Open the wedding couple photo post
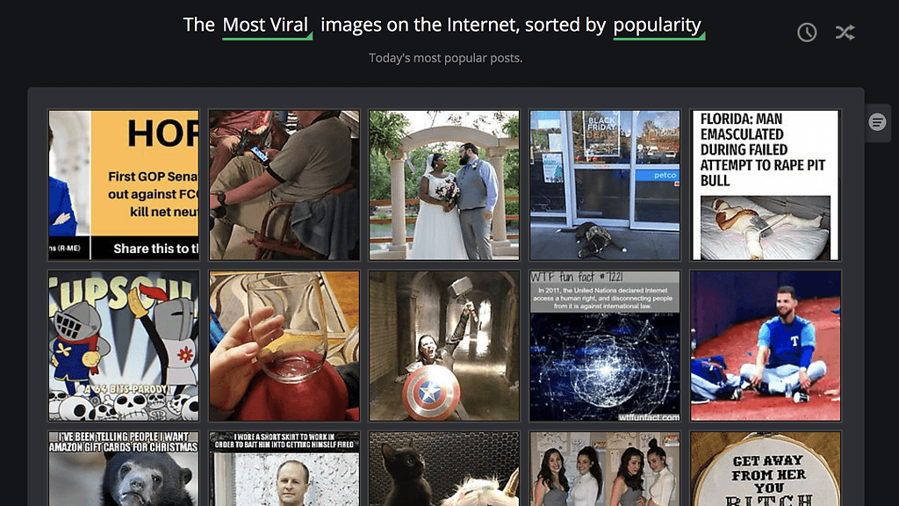 point(444,185)
